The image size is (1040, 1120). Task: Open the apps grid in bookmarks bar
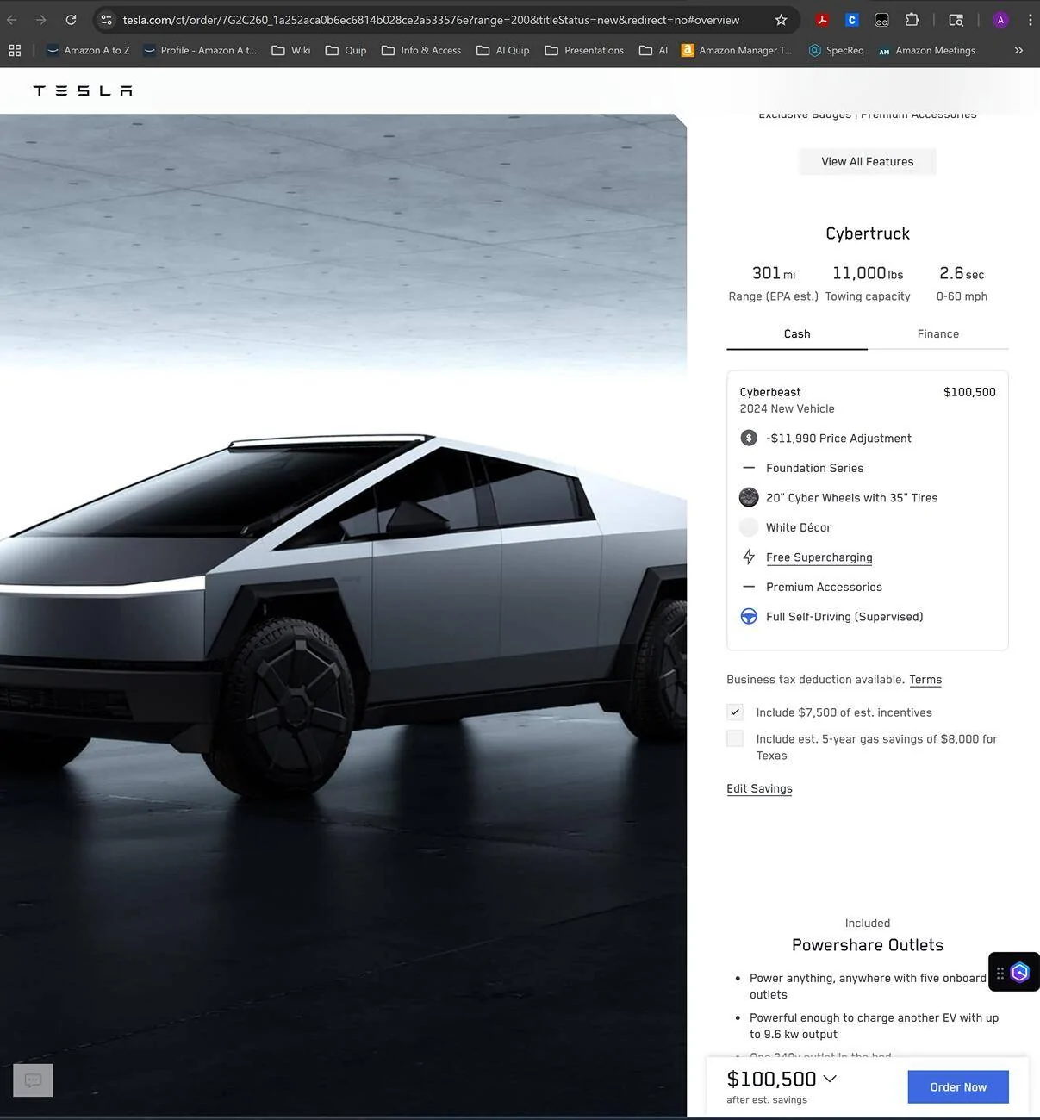click(x=15, y=50)
